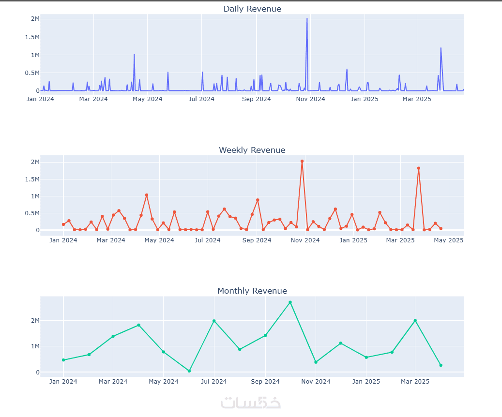Viewport: 502px width, 417px height.
Task: Click the Khamsat watermark logo at bottom
Action: point(251,402)
